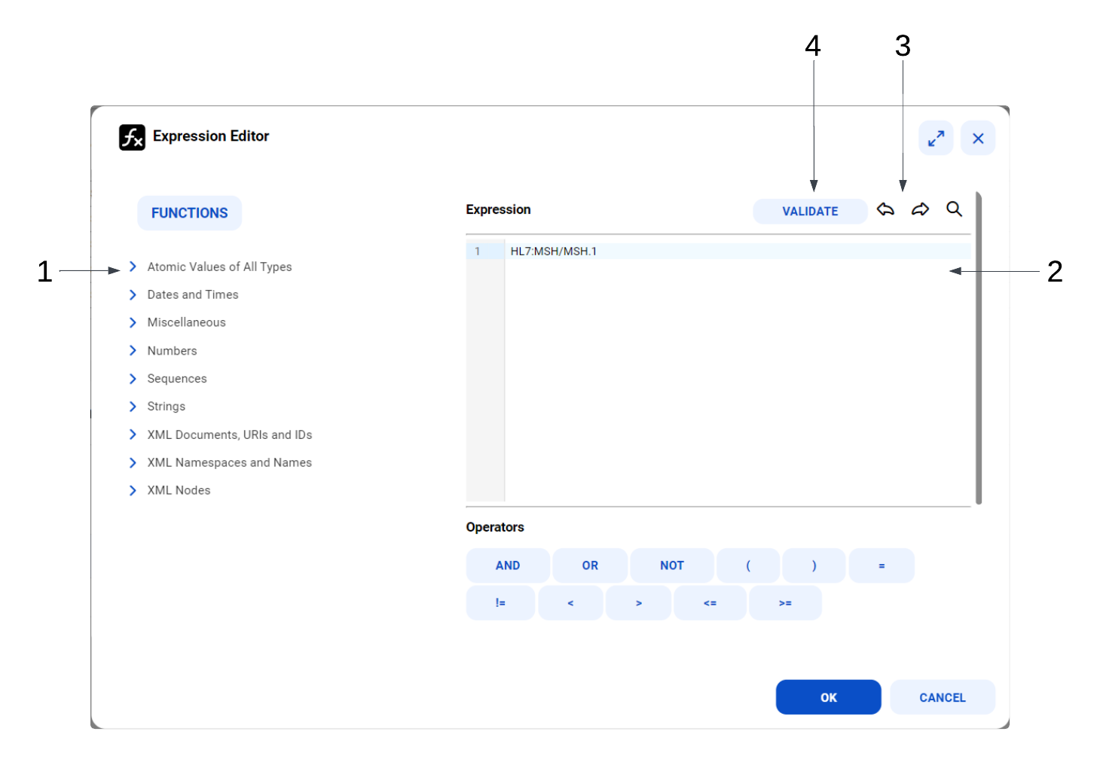
Task: Click the undo arrow icon
Action: pyautogui.click(x=885, y=209)
